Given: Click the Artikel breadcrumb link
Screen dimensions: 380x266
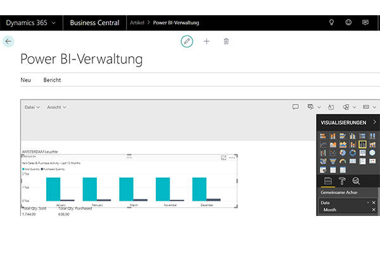Looking at the screenshot, I should (x=137, y=23).
